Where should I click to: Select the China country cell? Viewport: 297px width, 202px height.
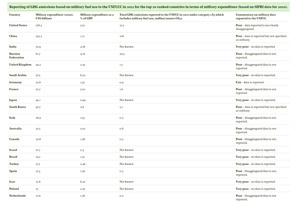point(13,36)
